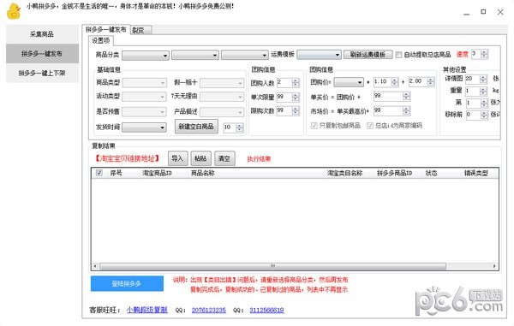Viewport: 514px width, 326px height.
Task: Click the left arrow of the table scrollbar
Action: 95,266
